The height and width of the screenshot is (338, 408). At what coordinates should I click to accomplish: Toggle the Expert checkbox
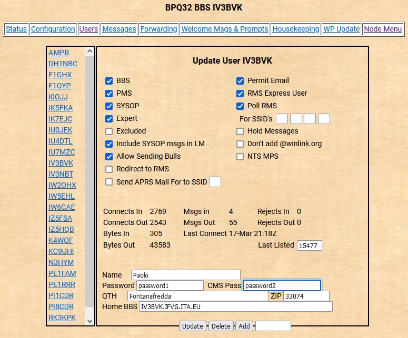[x=109, y=118]
